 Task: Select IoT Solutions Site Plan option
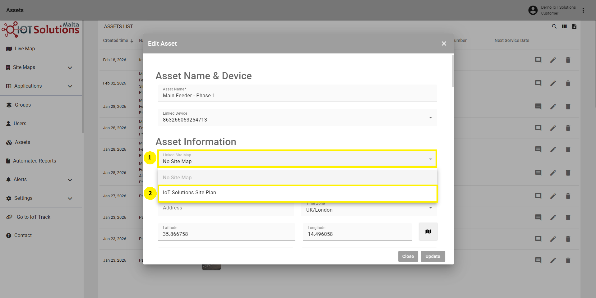(x=298, y=193)
